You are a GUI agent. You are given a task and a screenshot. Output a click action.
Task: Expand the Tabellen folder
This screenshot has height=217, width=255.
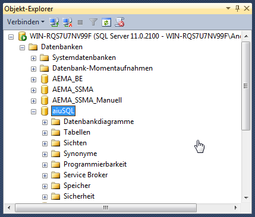45,133
